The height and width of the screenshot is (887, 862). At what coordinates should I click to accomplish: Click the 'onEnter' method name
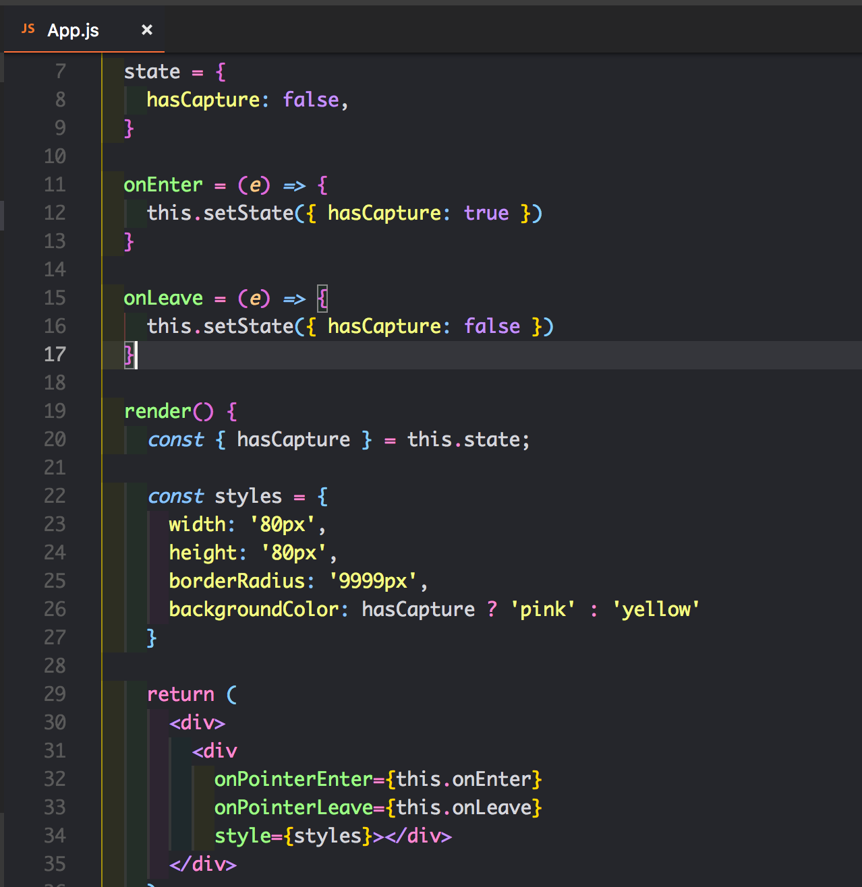[x=163, y=185]
